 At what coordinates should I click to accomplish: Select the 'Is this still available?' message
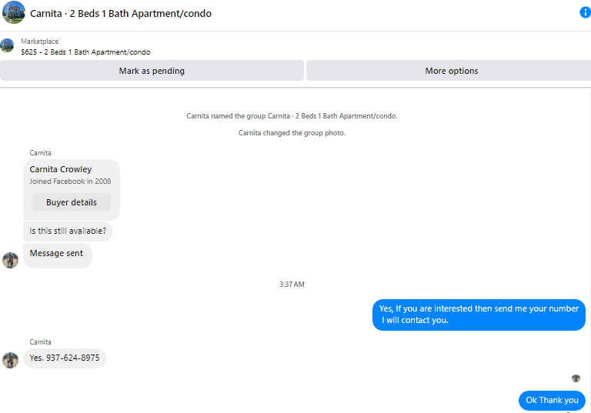68,231
